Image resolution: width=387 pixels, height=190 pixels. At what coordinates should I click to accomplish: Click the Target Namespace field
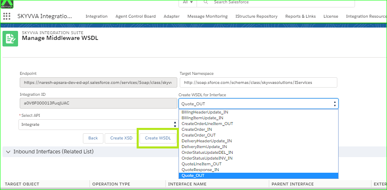point(259,83)
